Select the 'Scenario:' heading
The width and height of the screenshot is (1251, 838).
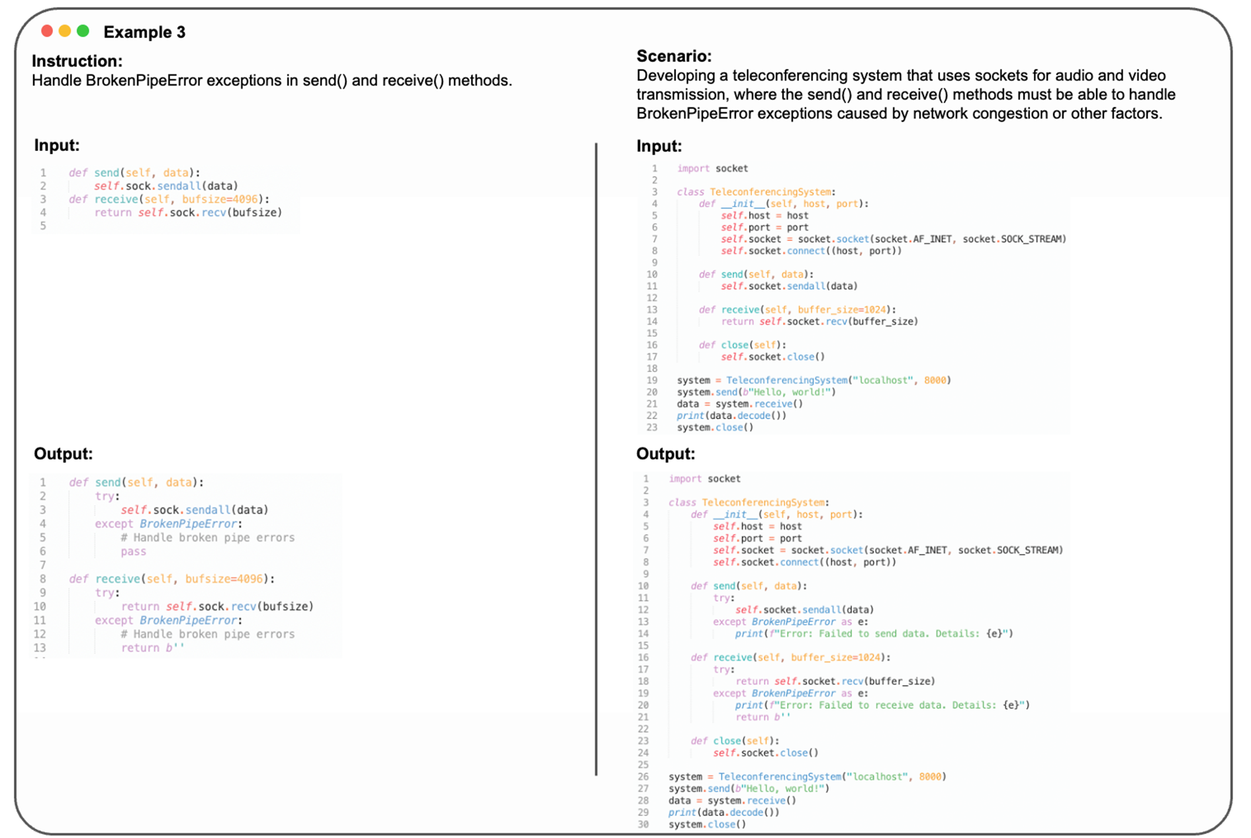click(x=674, y=56)
